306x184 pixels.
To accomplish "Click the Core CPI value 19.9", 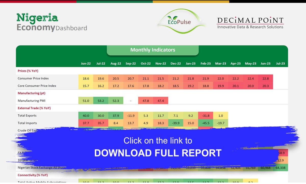I will pyautogui.click(x=221, y=86).
